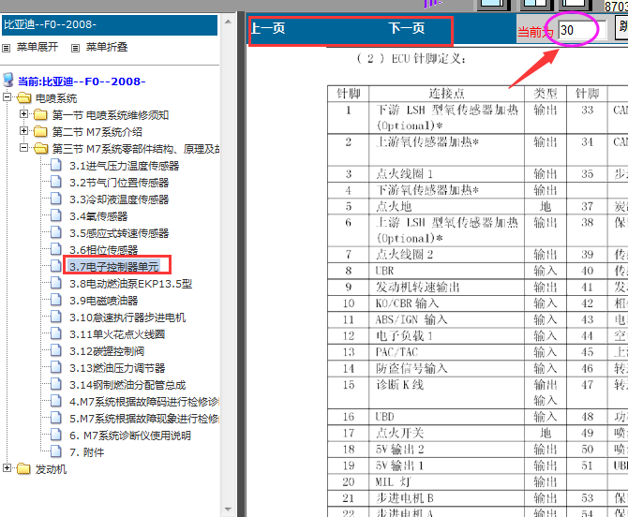Viewport: 628px width, 517px height.
Task: Click table cell 点火地
Action: click(446, 206)
